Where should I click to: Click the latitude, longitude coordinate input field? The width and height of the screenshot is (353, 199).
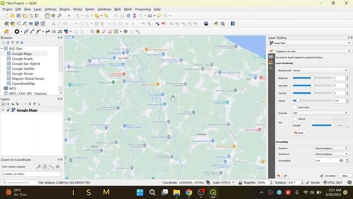coord(31,174)
